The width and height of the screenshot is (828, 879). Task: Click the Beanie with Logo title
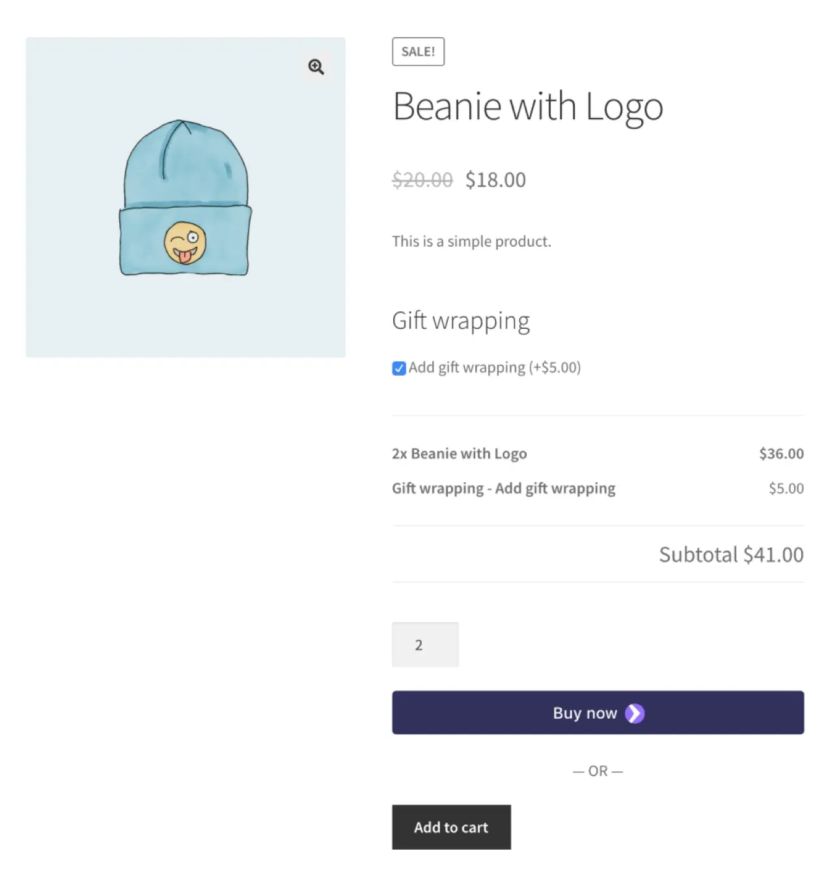click(x=527, y=106)
